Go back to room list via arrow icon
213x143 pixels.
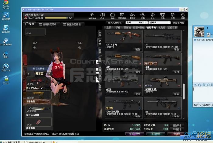[x=92, y=16]
